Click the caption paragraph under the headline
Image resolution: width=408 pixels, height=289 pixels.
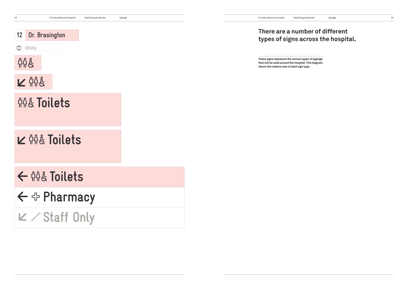point(290,63)
